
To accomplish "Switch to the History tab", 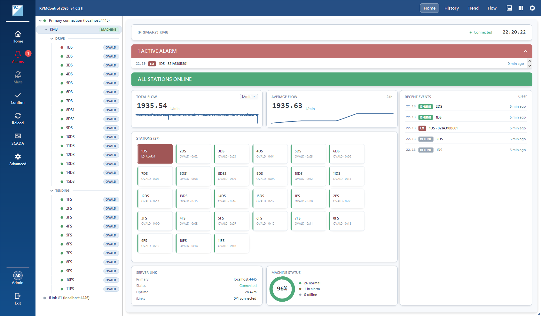I will pos(451,8).
